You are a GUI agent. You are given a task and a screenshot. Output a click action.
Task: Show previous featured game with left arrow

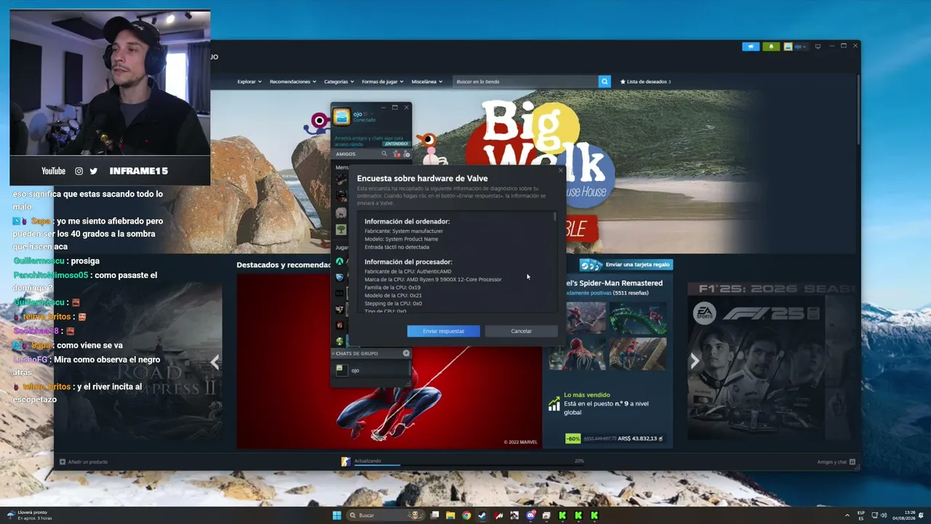pyautogui.click(x=215, y=362)
